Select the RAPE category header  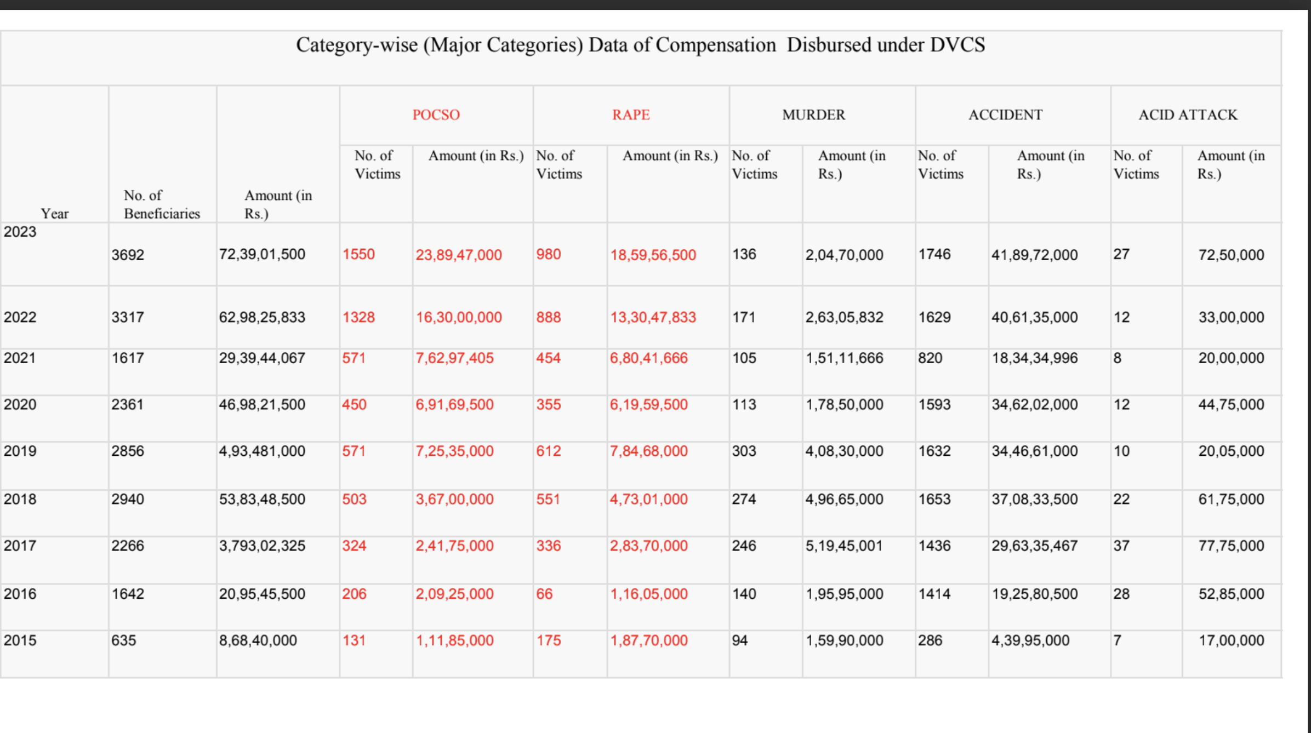click(631, 115)
